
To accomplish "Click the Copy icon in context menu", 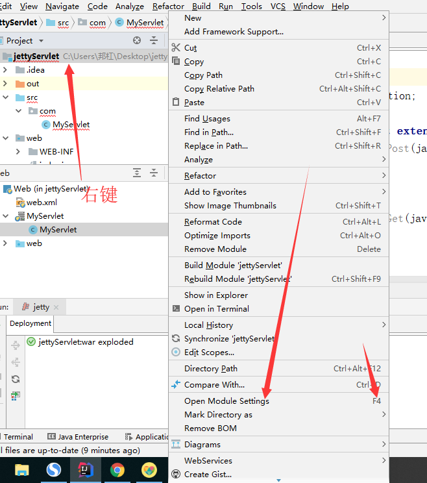I will click(x=176, y=61).
